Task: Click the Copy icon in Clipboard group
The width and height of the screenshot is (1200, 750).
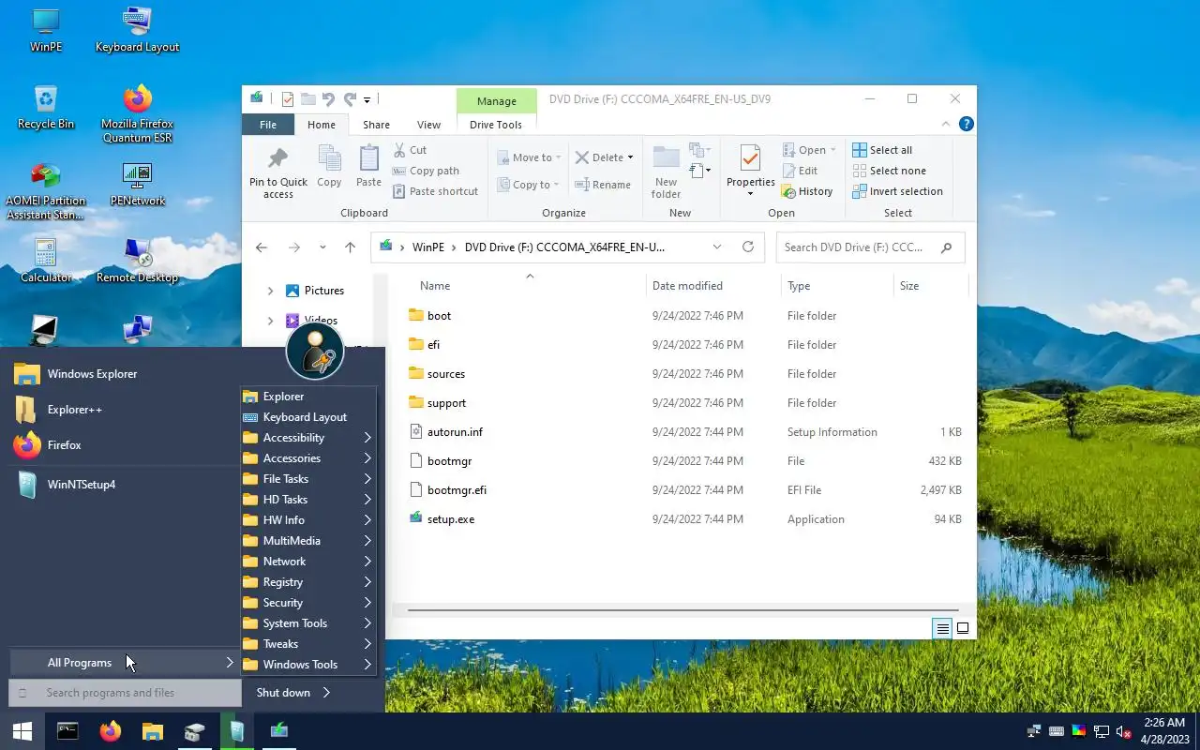Action: click(329, 166)
